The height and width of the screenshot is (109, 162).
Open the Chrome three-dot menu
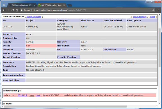point(158,10)
